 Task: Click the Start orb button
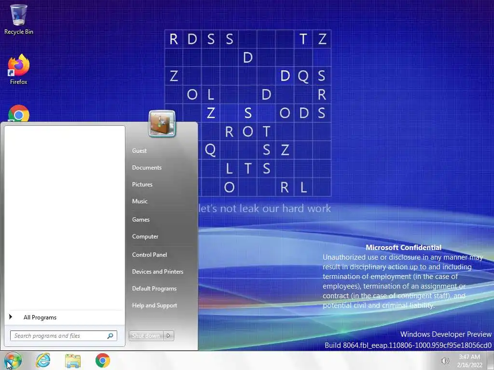pyautogui.click(x=13, y=360)
